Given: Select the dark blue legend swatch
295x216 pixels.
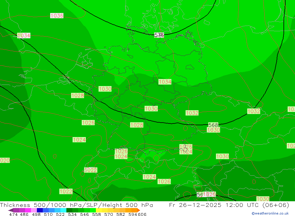Looking at the screenshot, I should click(x=40, y=210).
